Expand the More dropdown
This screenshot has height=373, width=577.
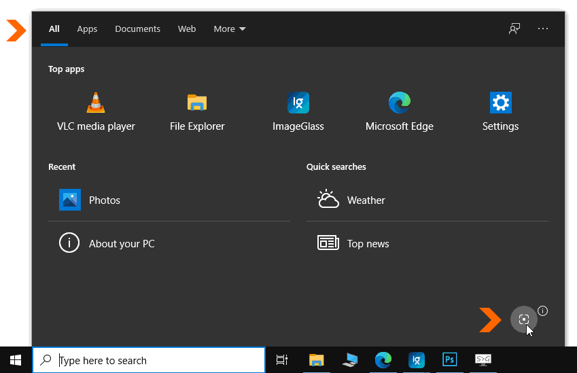(230, 29)
